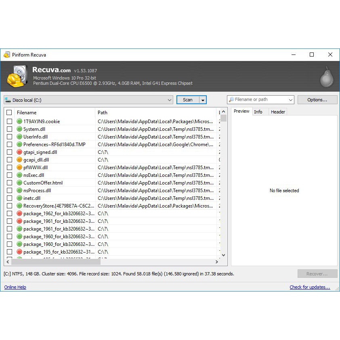Check the box for package_195_for_kb3206632
This screenshot has width=340, height=340.
click(x=9, y=252)
